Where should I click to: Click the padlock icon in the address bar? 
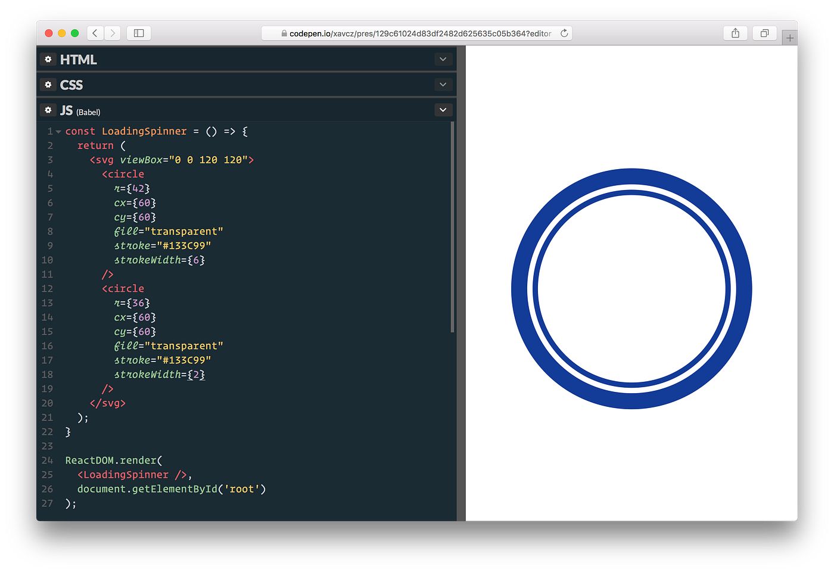click(x=283, y=33)
